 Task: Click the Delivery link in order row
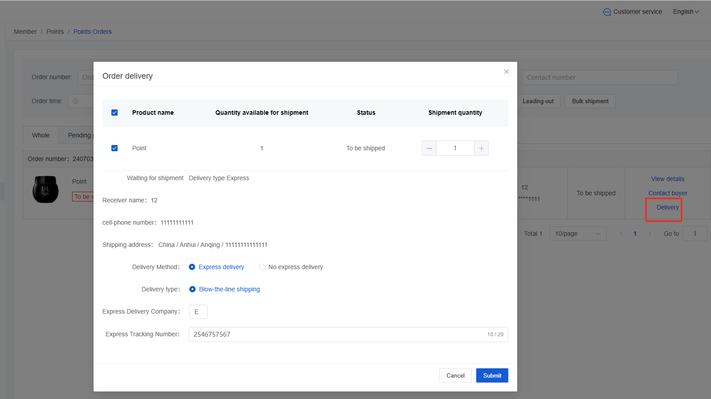click(x=667, y=207)
